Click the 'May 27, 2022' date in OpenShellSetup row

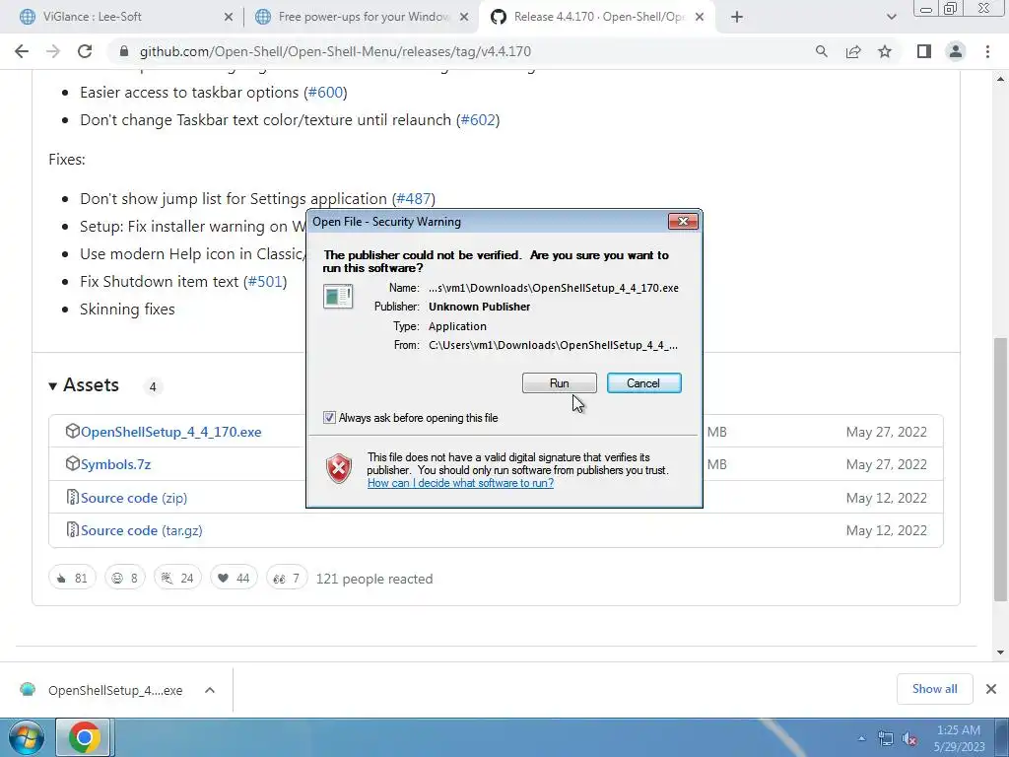pos(886,432)
